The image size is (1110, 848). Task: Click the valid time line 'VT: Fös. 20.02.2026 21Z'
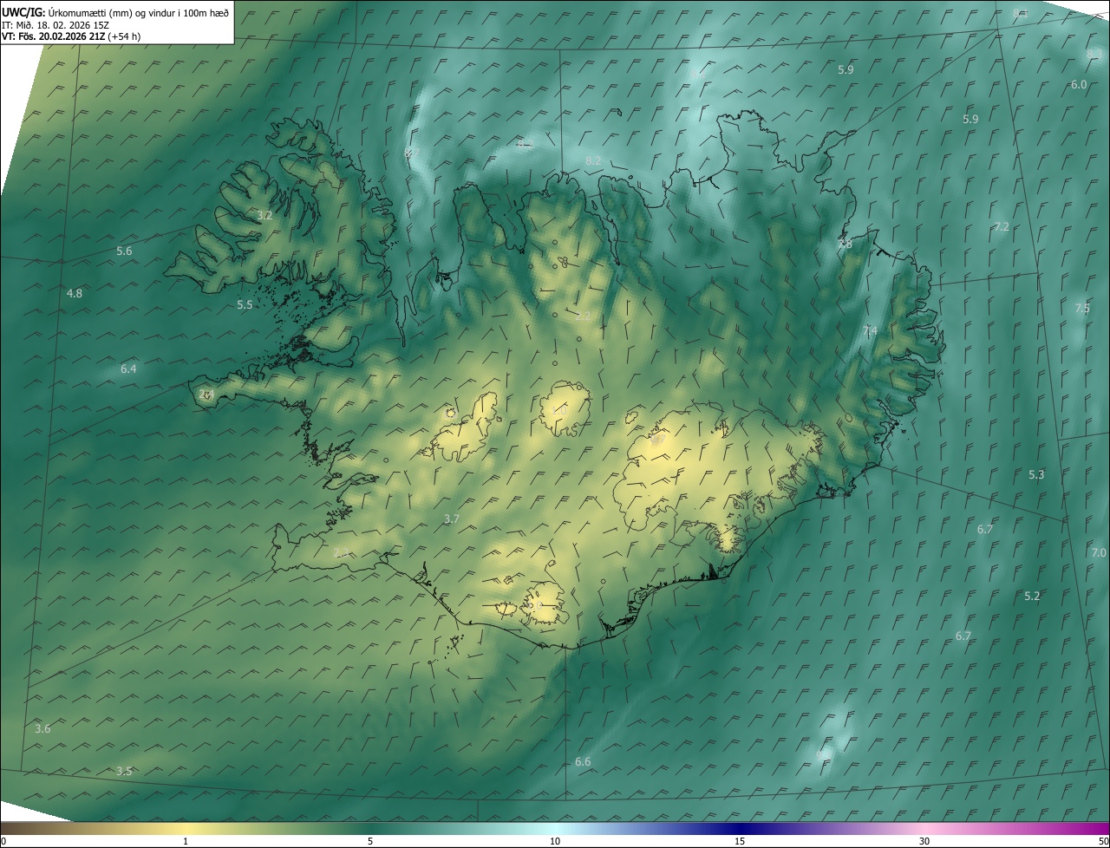[x=53, y=36]
